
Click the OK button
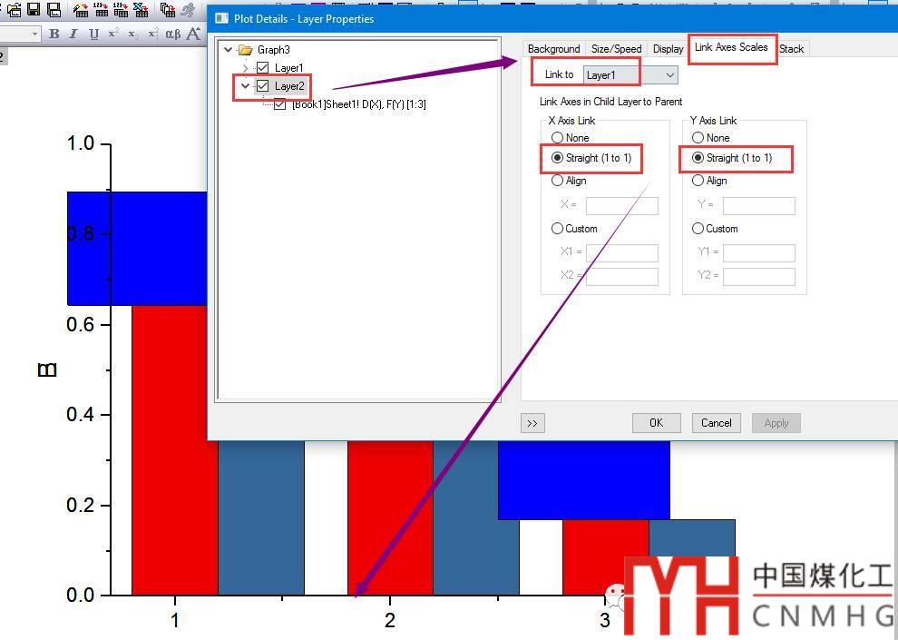657,423
